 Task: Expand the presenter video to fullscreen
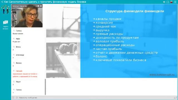click(36, 6)
